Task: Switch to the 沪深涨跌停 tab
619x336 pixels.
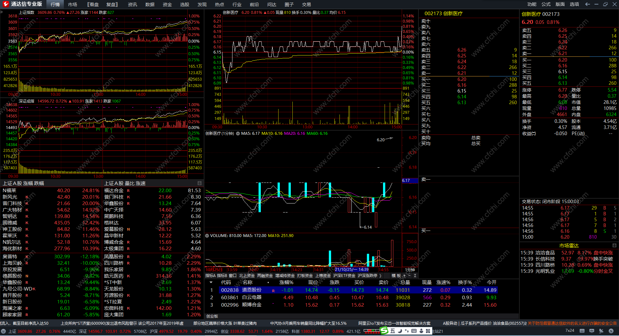Action: click(368, 276)
